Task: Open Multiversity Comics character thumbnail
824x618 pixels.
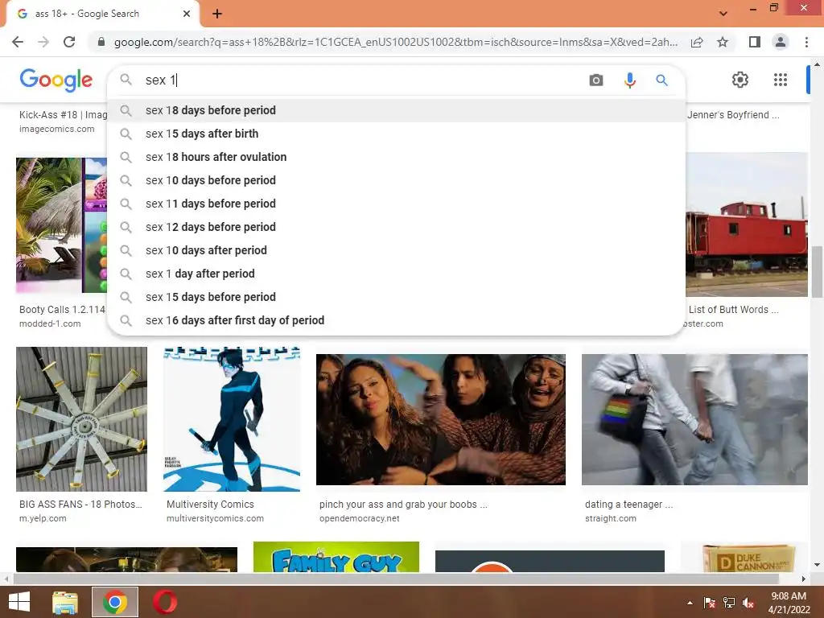Action: coord(232,418)
